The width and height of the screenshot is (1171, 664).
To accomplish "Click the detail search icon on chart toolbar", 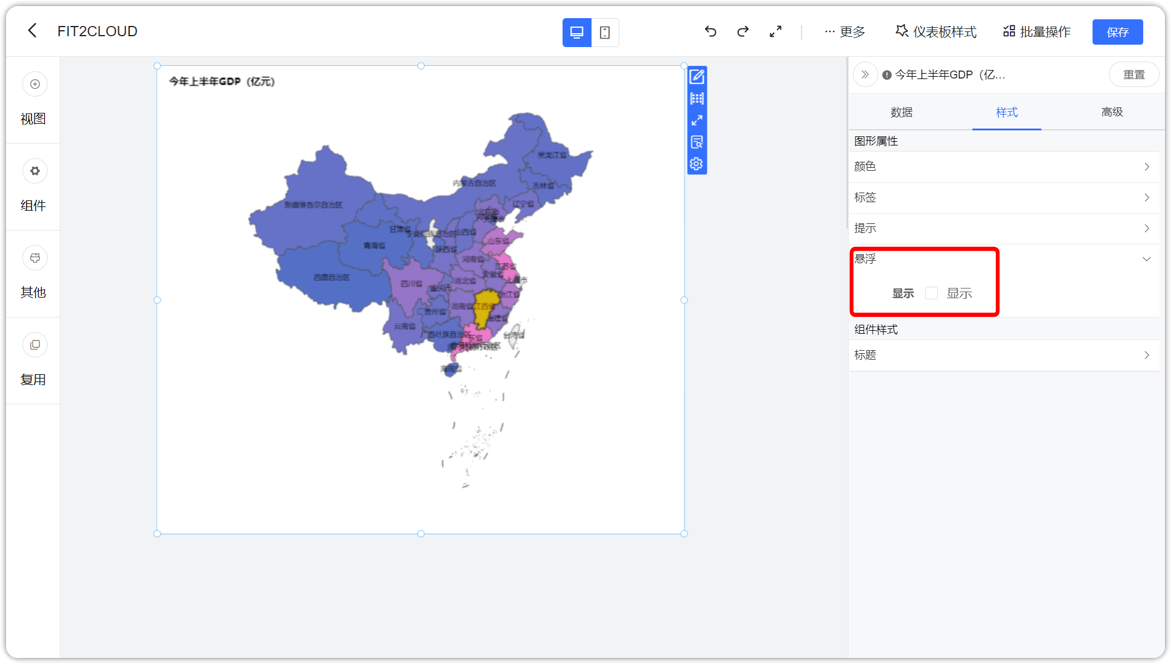I will coord(697,142).
